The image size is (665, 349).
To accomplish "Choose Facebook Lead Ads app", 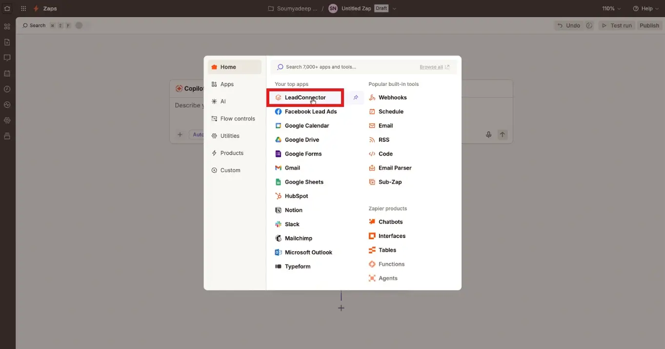I will coord(306,112).
